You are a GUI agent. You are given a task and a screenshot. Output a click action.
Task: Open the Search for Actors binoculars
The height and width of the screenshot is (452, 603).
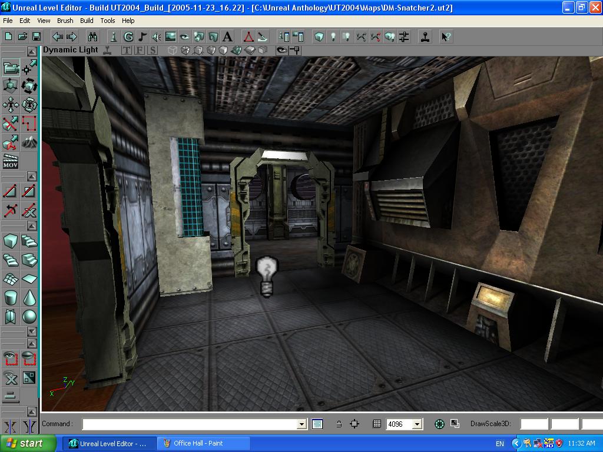point(92,36)
